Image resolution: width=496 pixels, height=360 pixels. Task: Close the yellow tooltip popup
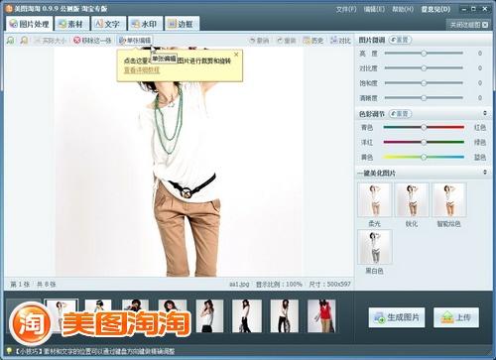(236, 55)
